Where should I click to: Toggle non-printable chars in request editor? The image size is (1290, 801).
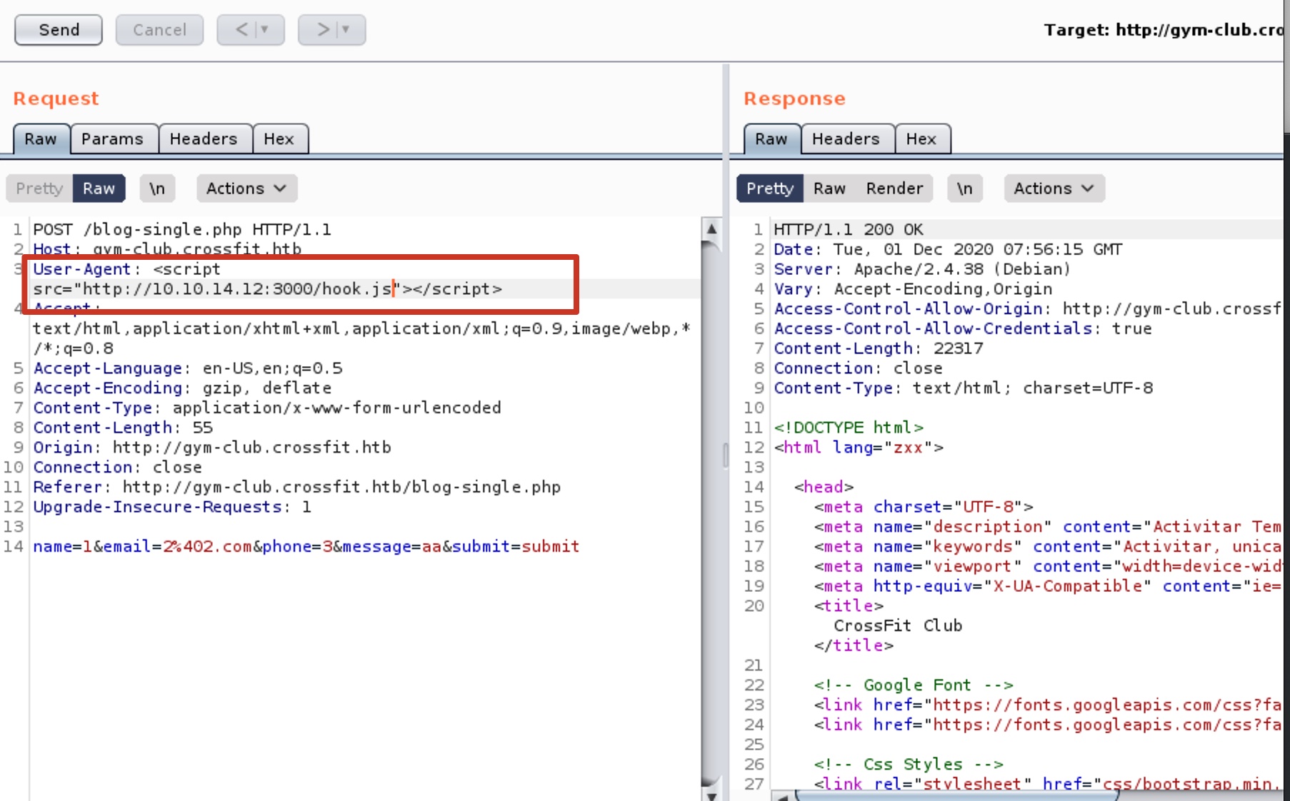[x=157, y=188]
